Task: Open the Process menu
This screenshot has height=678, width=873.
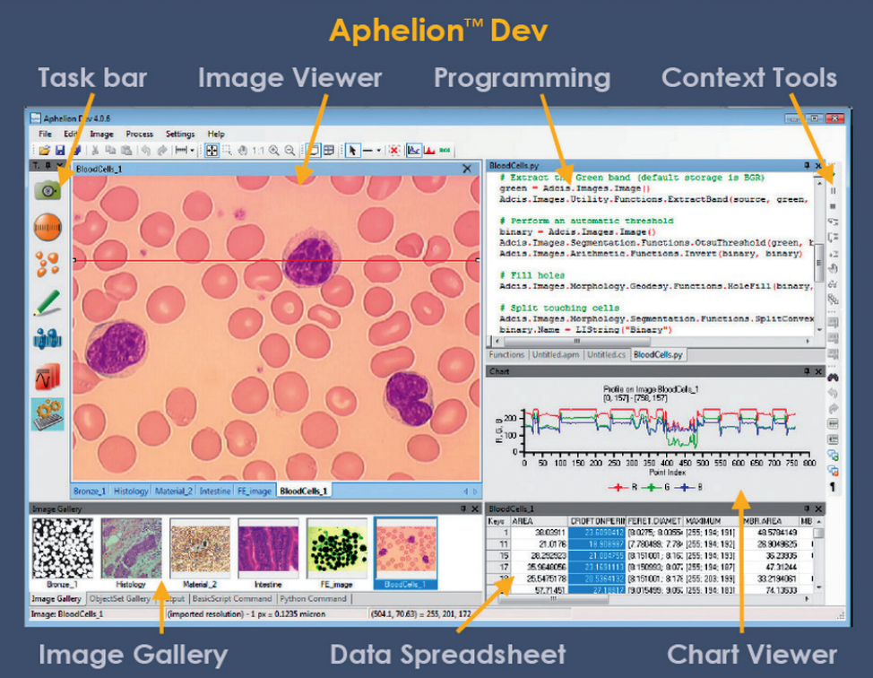Action: click(x=139, y=135)
